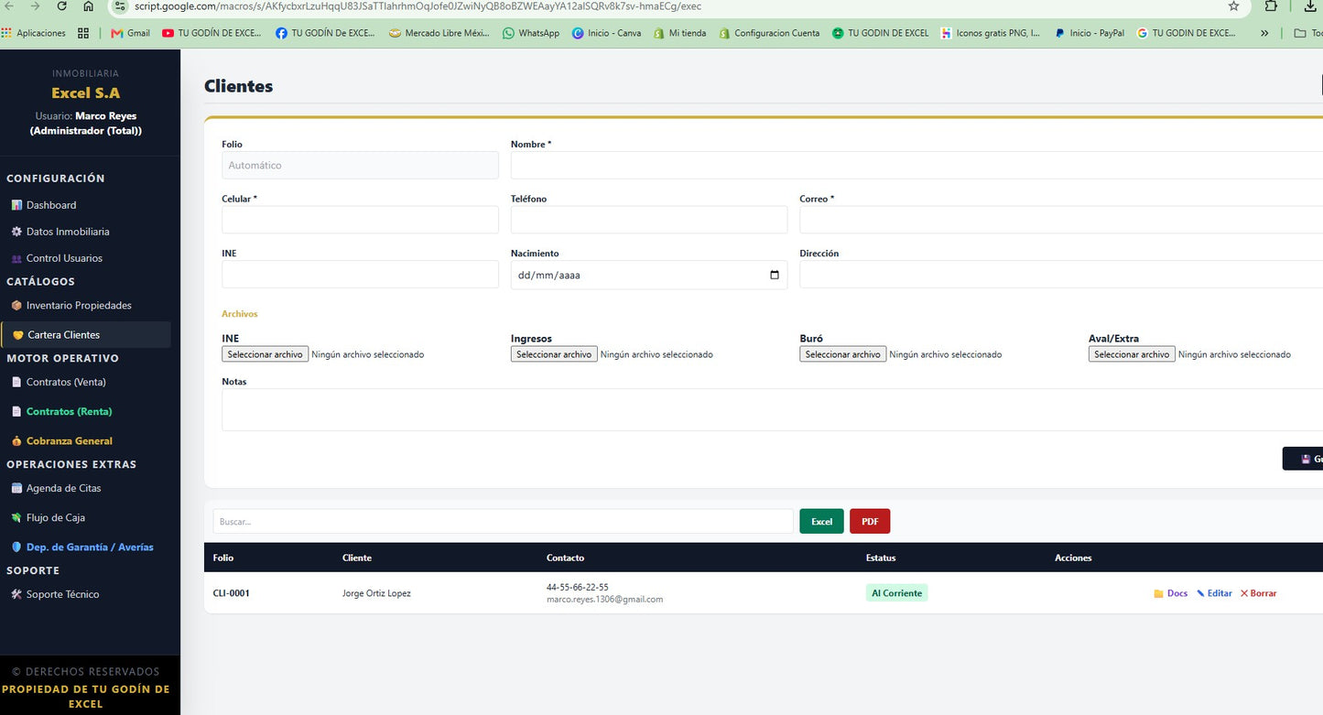Open the Agenda de Citas calendar icon

point(16,488)
